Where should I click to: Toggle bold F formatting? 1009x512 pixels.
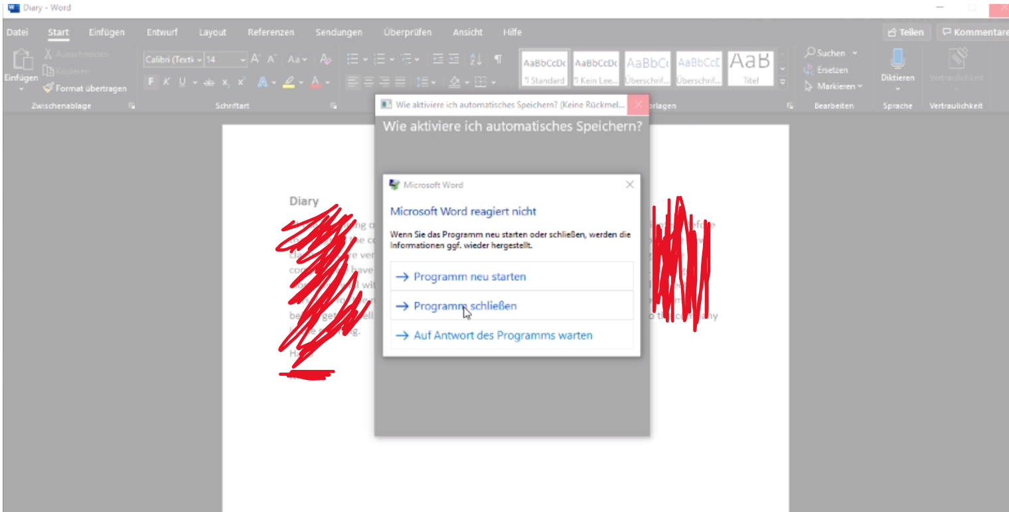(151, 82)
